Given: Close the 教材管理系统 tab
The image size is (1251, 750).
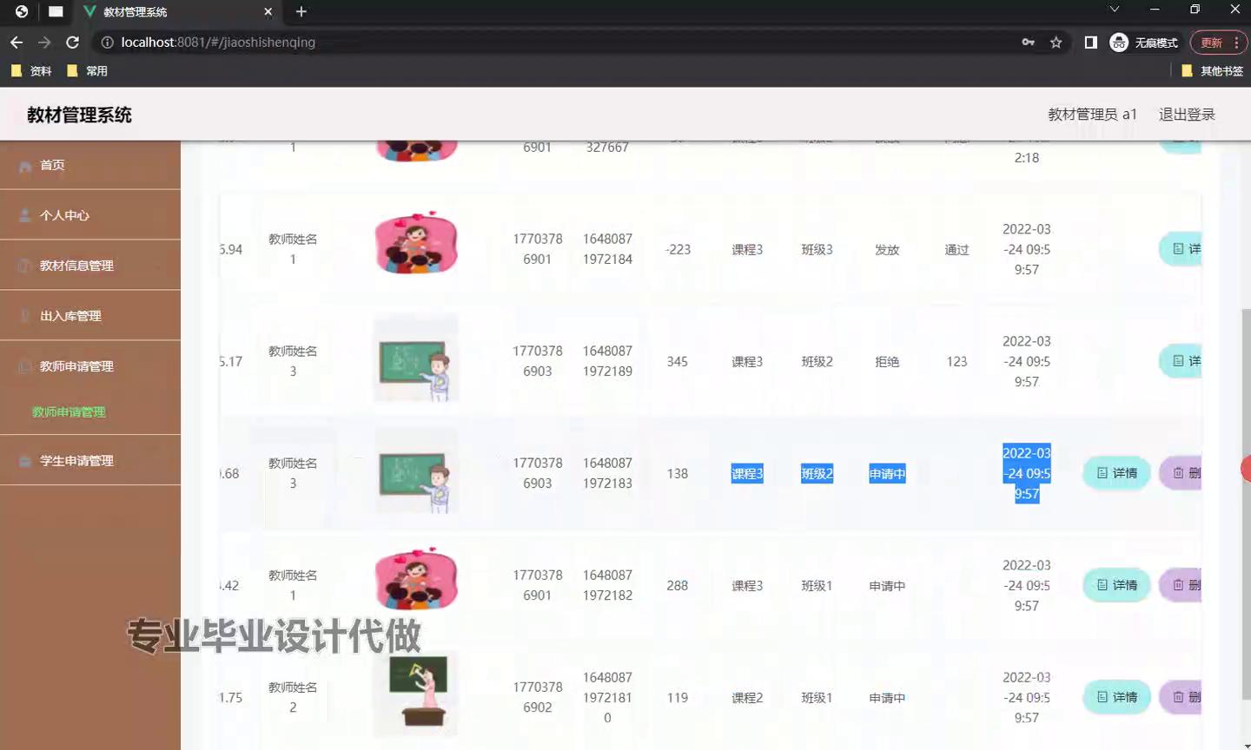Looking at the screenshot, I should 268,11.
